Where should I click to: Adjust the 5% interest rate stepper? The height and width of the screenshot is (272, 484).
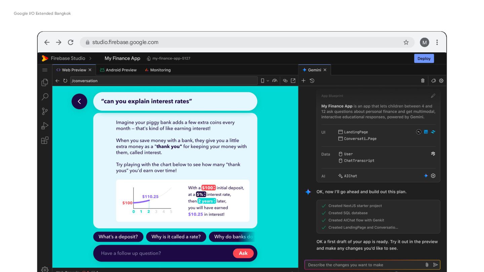[x=201, y=194]
